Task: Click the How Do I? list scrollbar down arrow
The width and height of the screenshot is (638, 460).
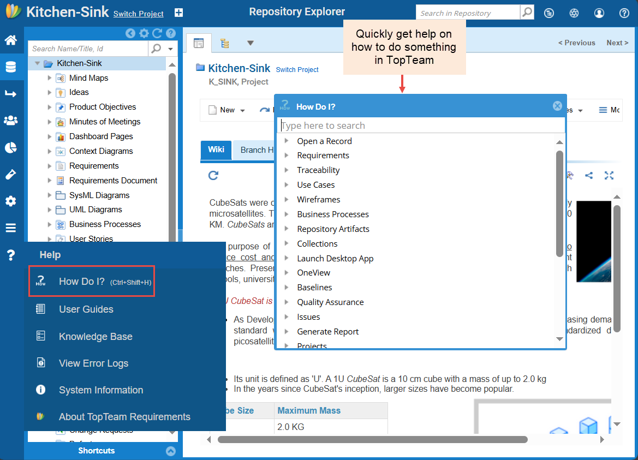Action: point(559,339)
